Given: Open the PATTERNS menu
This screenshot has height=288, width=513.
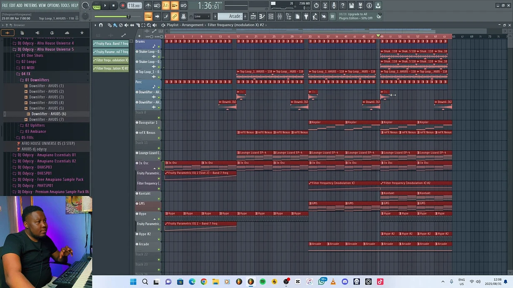Looking at the screenshot, I should click(x=30, y=5).
